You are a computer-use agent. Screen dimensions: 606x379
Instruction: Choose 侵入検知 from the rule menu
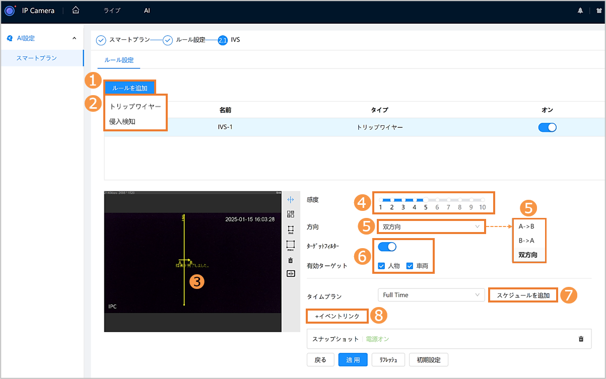click(122, 121)
